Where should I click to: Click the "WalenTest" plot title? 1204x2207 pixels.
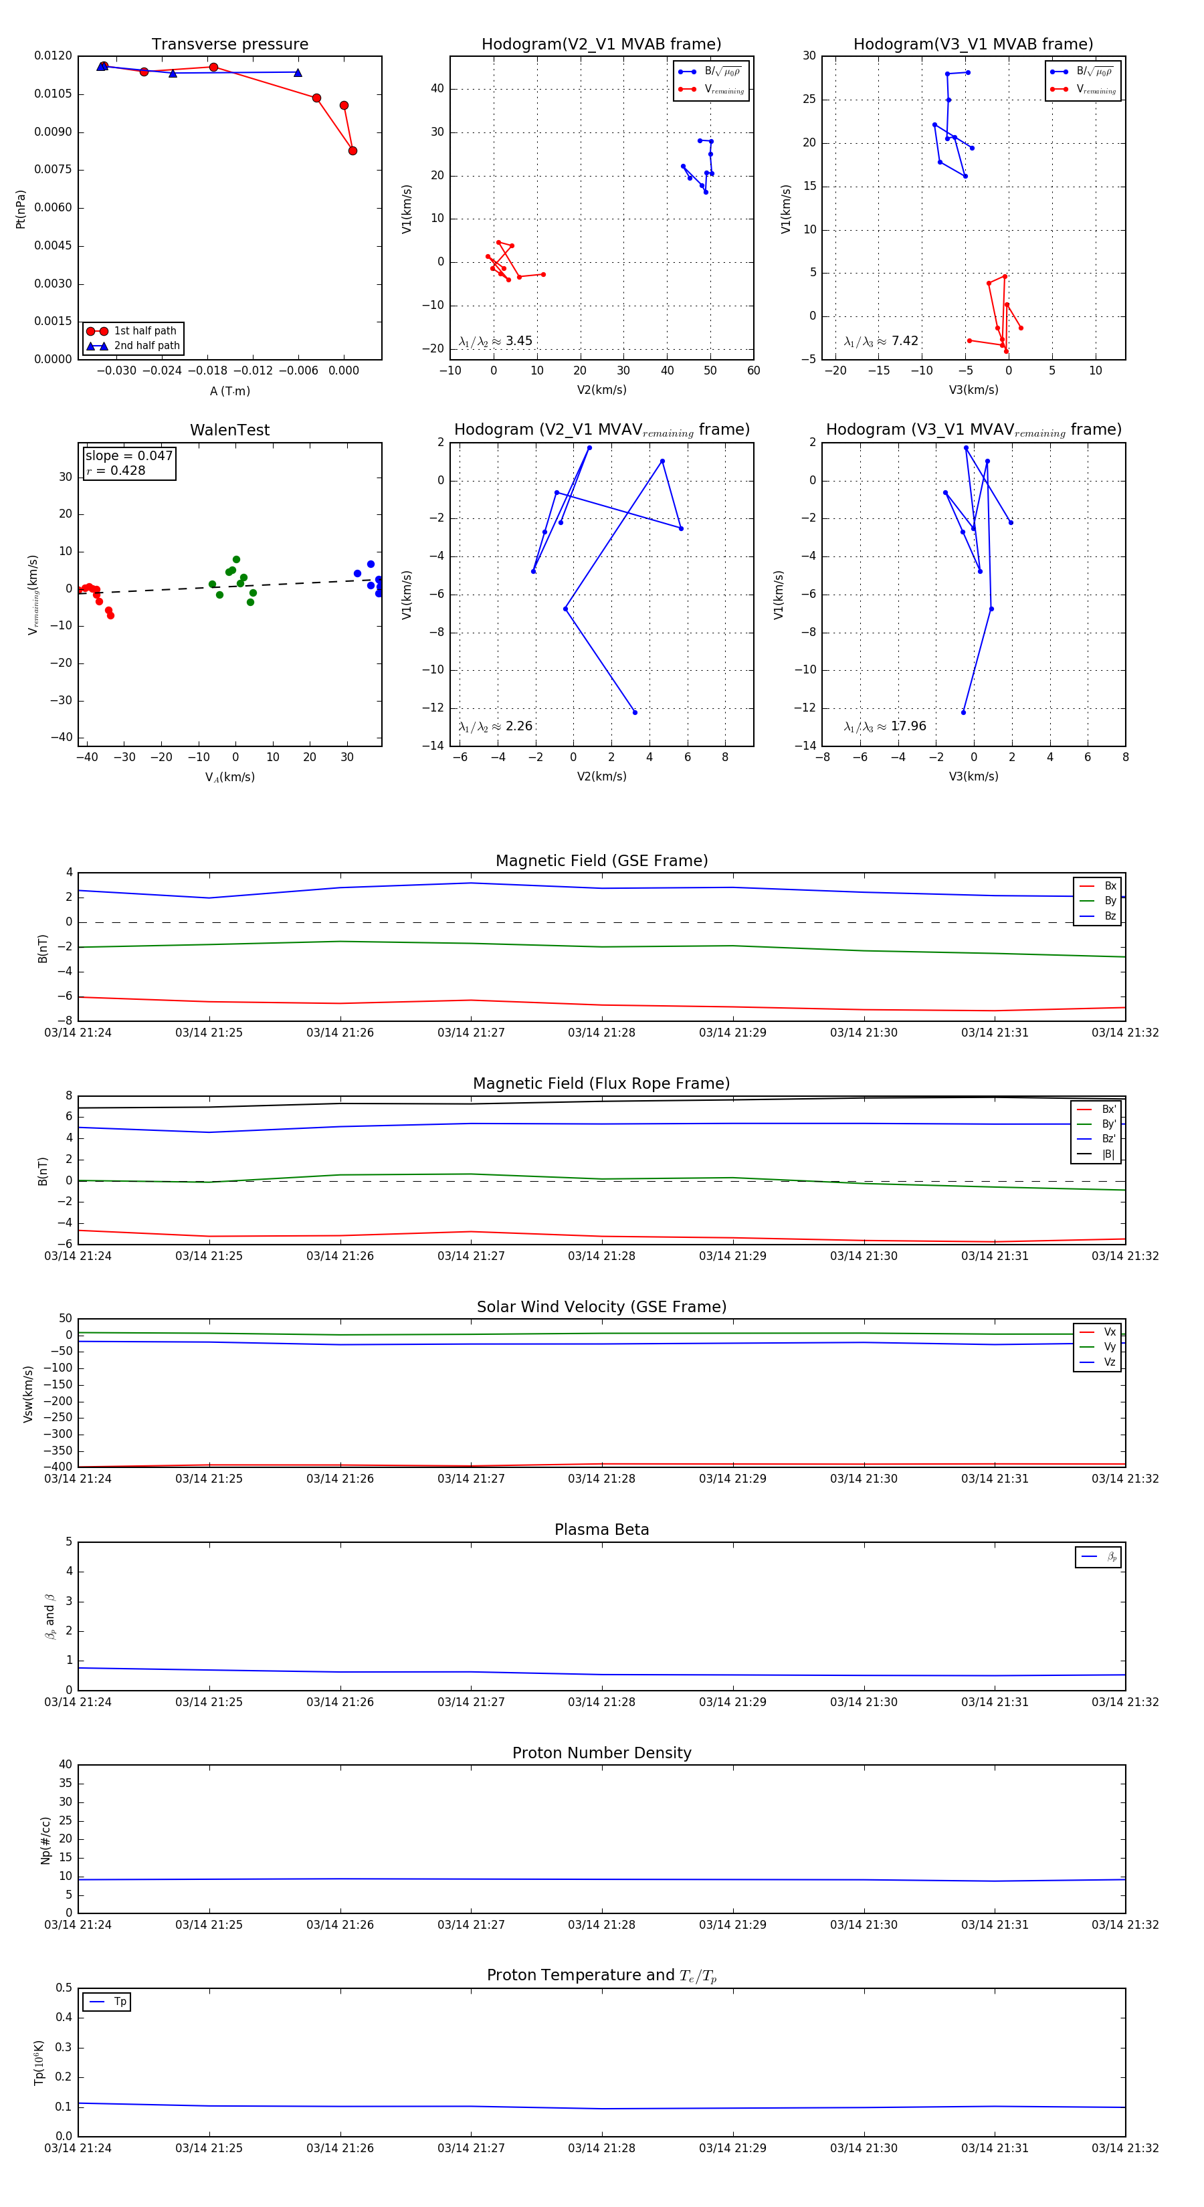pyautogui.click(x=229, y=430)
